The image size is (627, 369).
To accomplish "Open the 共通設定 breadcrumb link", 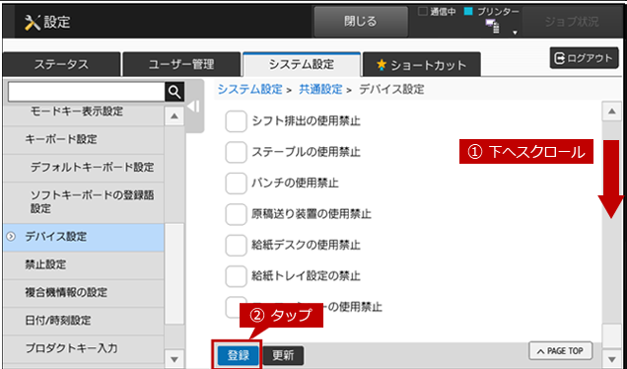I will (x=320, y=89).
